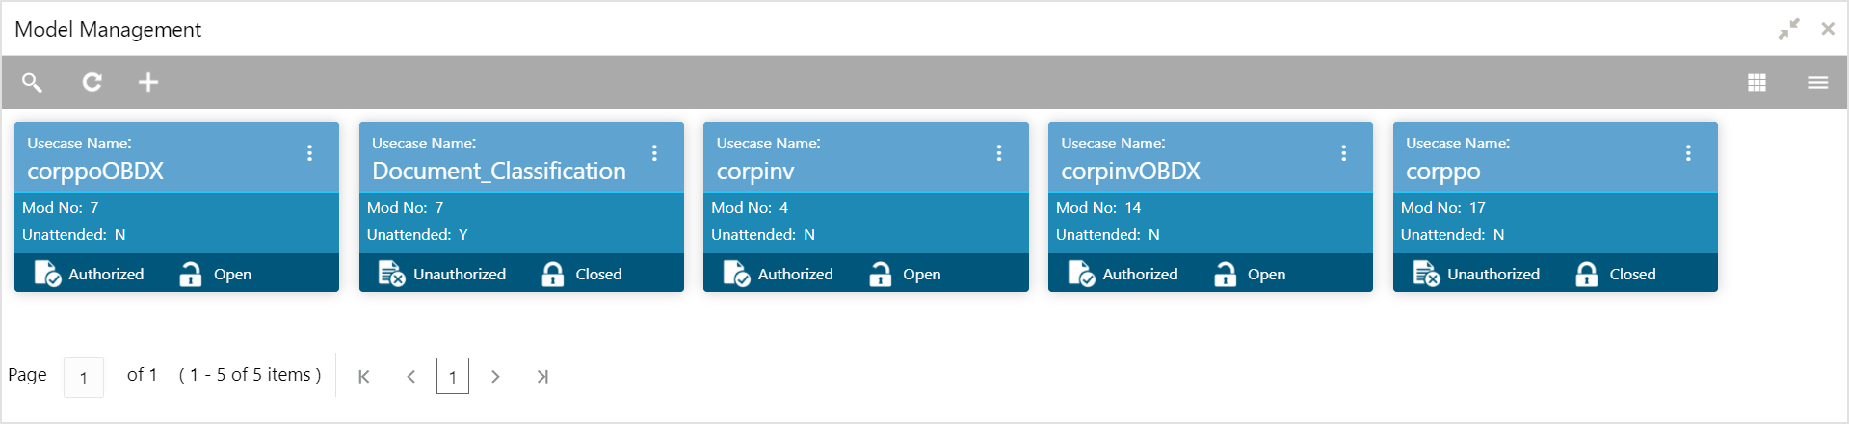Click Mod No: 14 on corpinvOBDX card
Viewport: 1849px width, 424px height.
[x=1098, y=208]
